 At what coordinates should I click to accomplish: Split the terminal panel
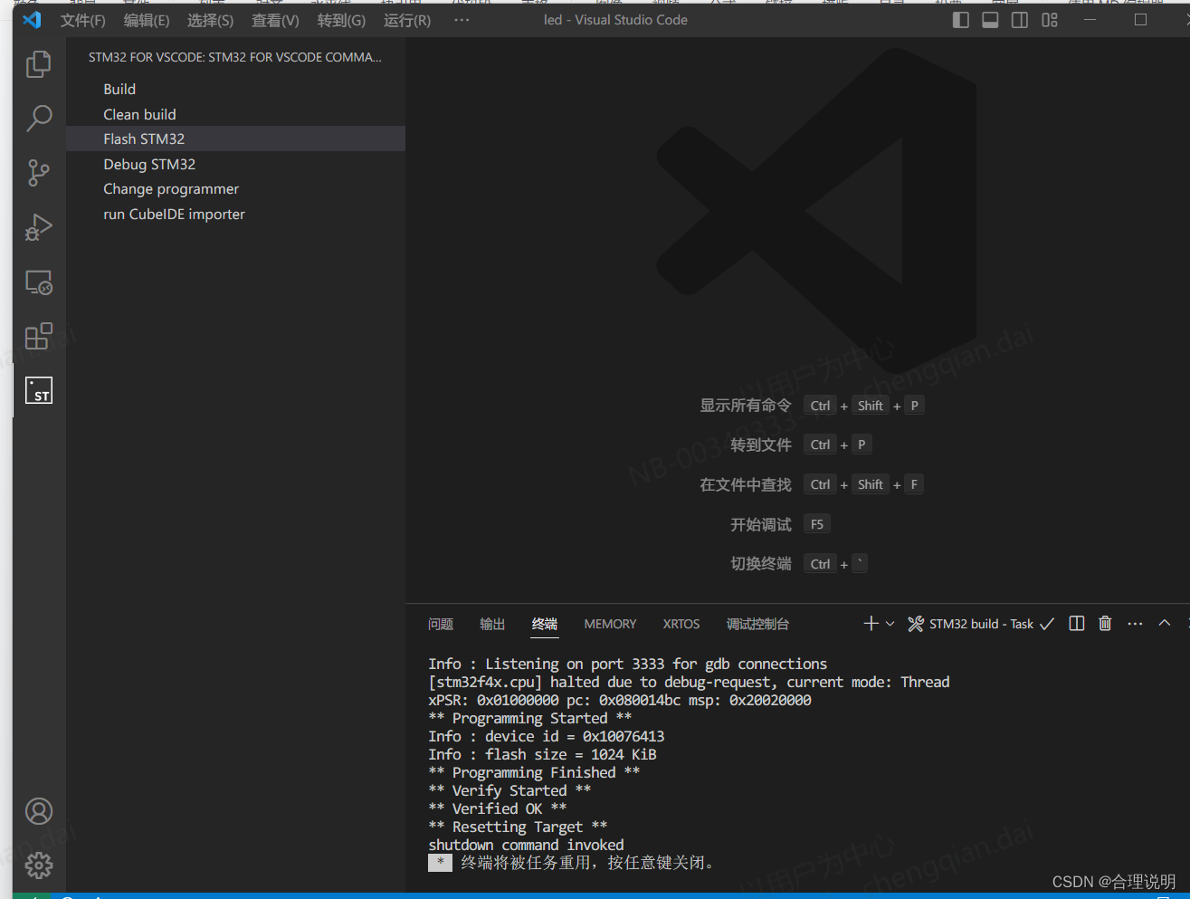coord(1077,624)
